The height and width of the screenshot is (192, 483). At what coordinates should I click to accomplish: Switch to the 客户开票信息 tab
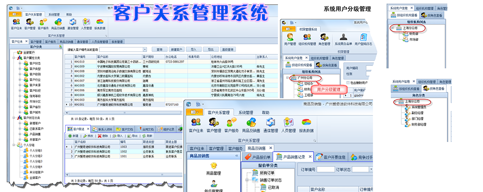pos(331,157)
